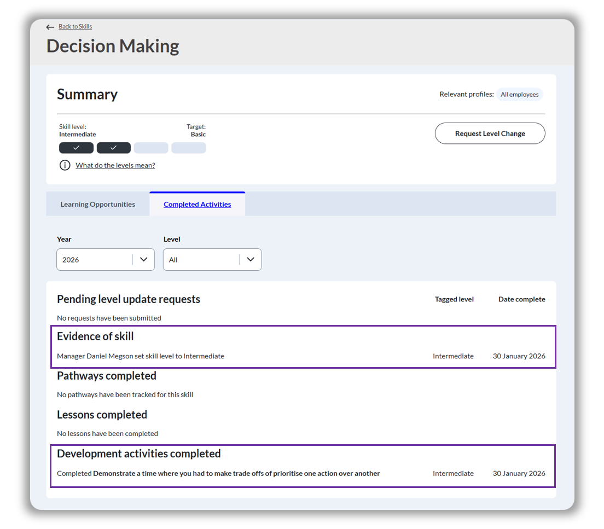Click the Manager Daniel Megson evidence entry
The height and width of the screenshot is (529, 604).
point(141,356)
